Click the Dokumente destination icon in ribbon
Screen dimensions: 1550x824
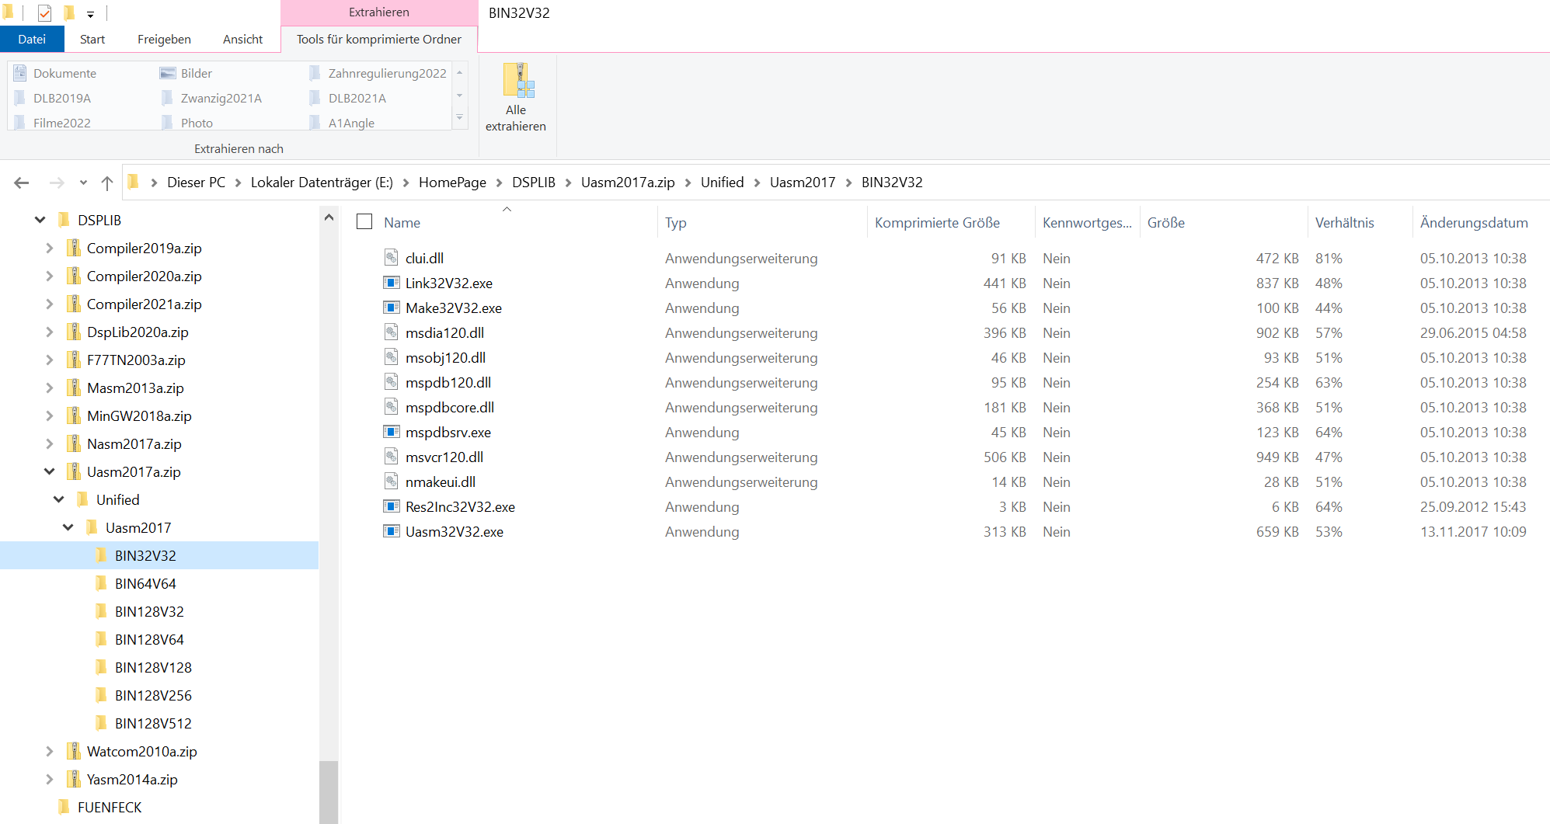pyautogui.click(x=20, y=73)
